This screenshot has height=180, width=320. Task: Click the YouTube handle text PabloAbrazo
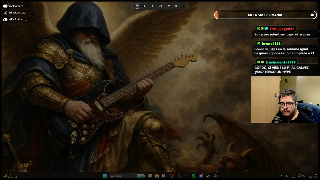[16, 6]
